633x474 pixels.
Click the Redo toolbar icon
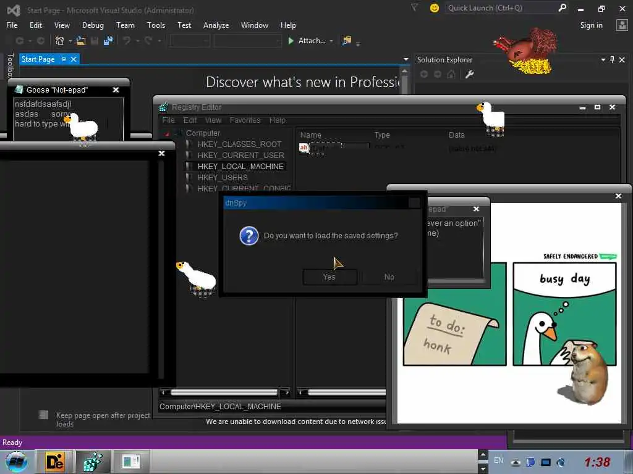click(148, 41)
